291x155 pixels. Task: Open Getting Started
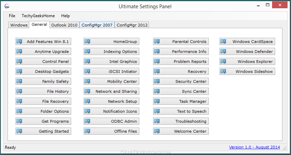[x=43, y=131]
